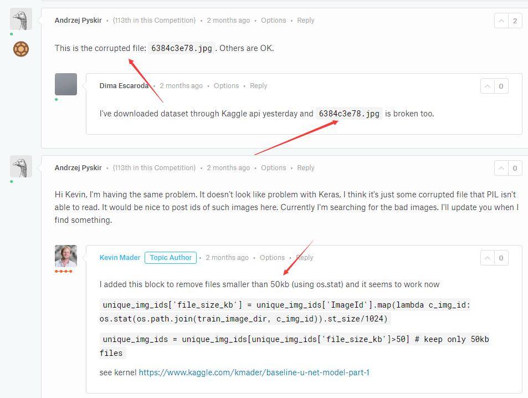
Task: Reply to the corrupted file comment
Action: (305, 20)
